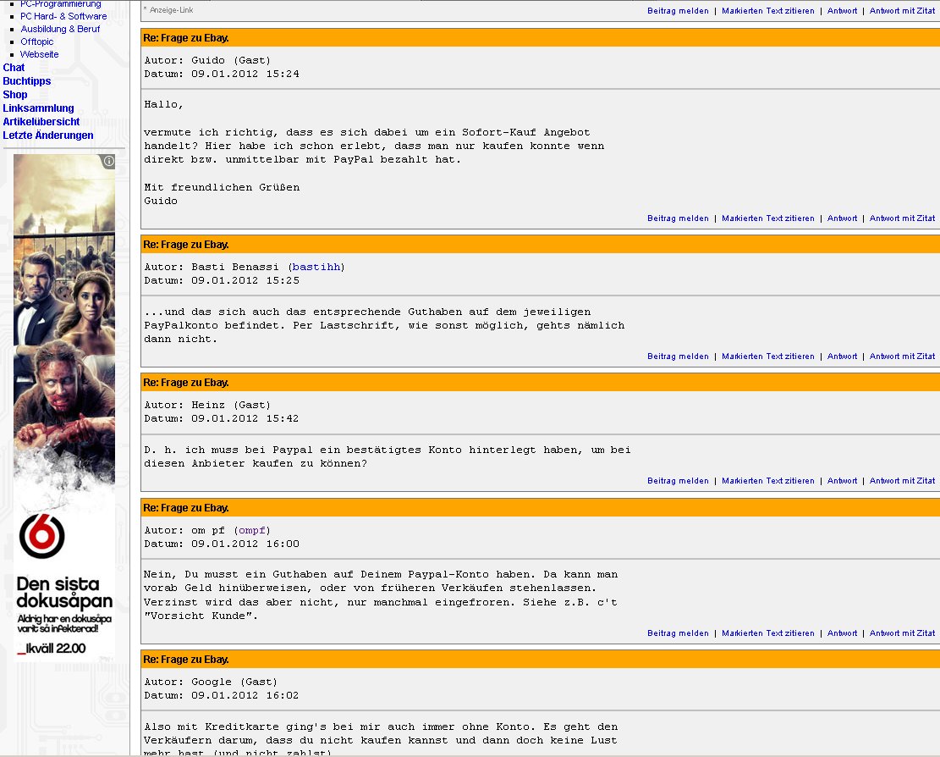
Task: Open Webseite forum link
Action: point(40,54)
